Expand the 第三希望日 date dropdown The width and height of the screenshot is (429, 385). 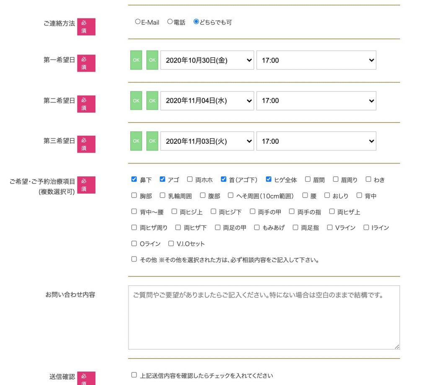(207, 141)
